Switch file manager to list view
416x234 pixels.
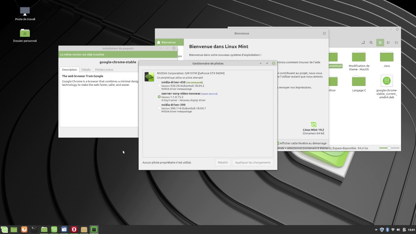point(388,43)
